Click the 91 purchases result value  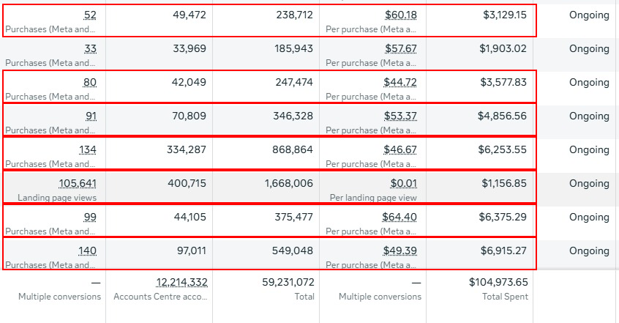[x=89, y=116]
